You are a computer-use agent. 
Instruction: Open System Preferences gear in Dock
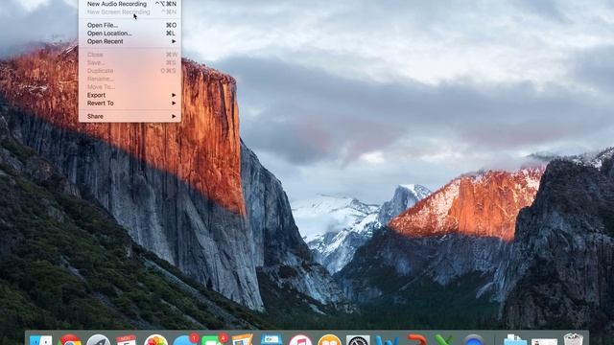pos(358,340)
